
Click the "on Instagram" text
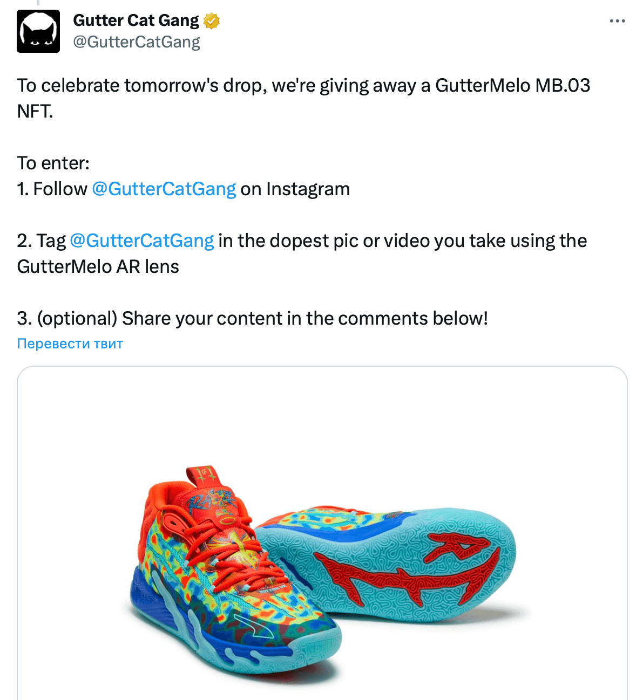pos(295,189)
